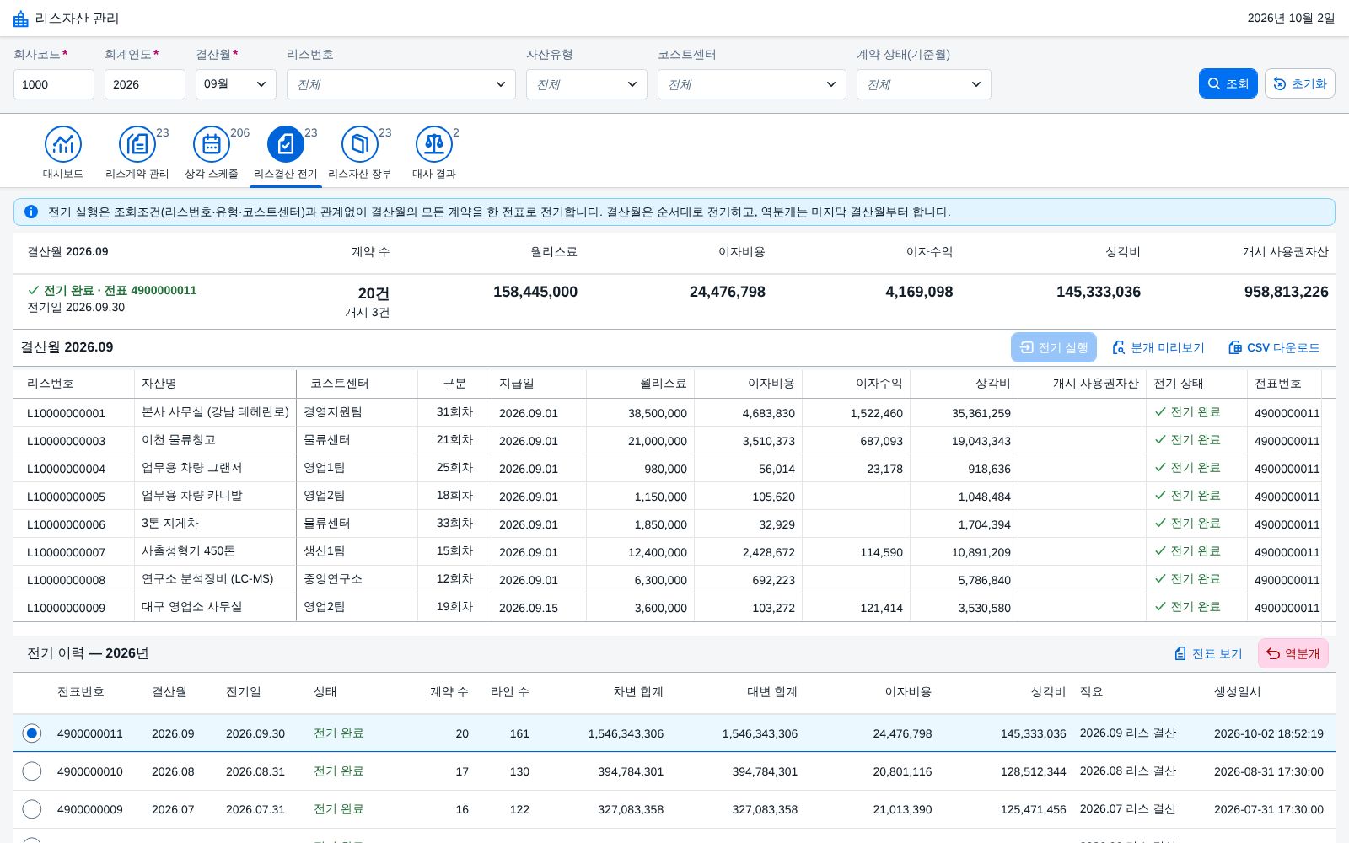Open the 대시보드 chart icon
This screenshot has width=1349, height=843.
point(63,144)
